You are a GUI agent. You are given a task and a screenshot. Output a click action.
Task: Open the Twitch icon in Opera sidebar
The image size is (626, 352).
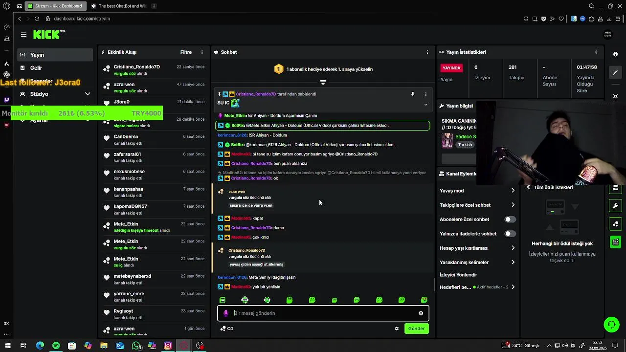click(6, 100)
